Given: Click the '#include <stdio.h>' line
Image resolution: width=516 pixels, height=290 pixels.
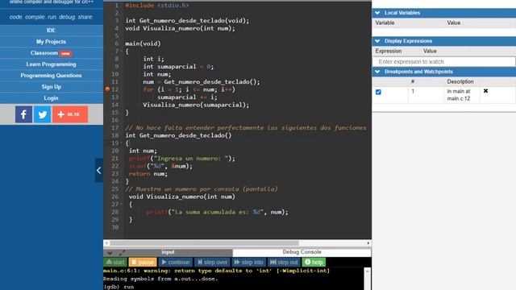Looking at the screenshot, I should pyautogui.click(x=157, y=6).
